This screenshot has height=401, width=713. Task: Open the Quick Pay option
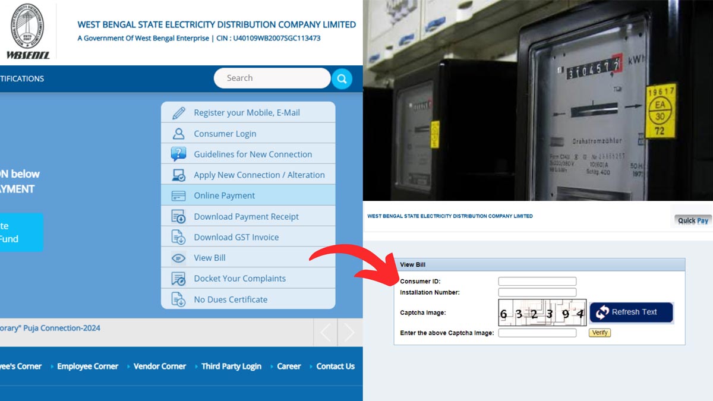coord(692,219)
